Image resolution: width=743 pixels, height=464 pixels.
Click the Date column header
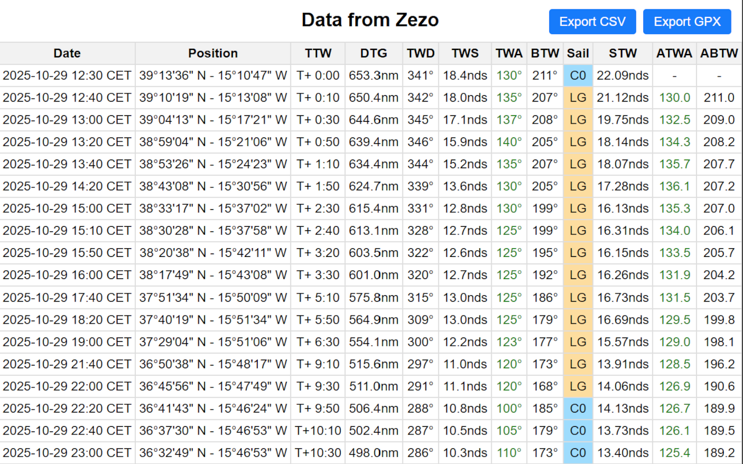click(67, 53)
